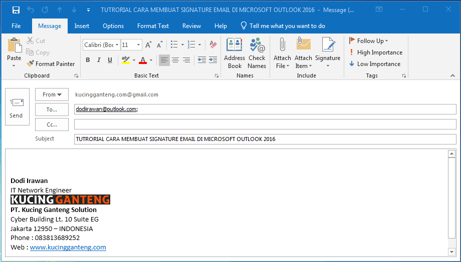Image resolution: width=461 pixels, height=262 pixels.
Task: Decrease the paragraph indent
Action: coord(201,60)
